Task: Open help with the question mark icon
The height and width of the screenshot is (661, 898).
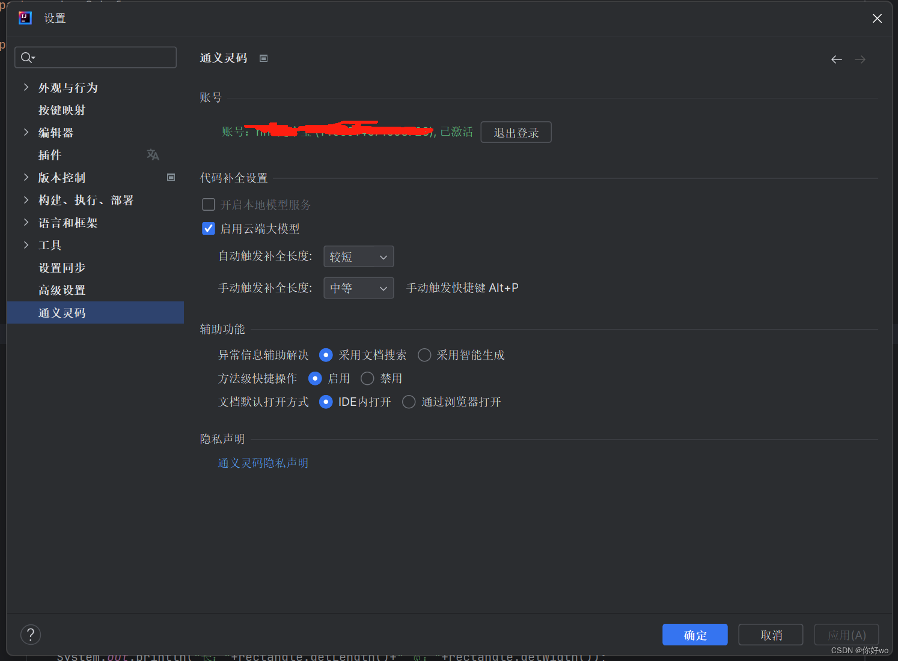Action: click(x=31, y=635)
